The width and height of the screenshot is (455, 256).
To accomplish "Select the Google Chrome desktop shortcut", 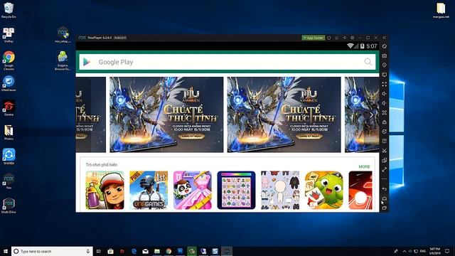I will pos(9,60).
